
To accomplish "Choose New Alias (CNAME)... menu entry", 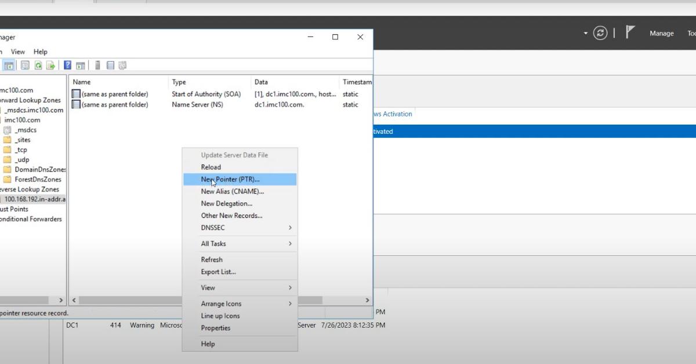I will tap(240, 191).
